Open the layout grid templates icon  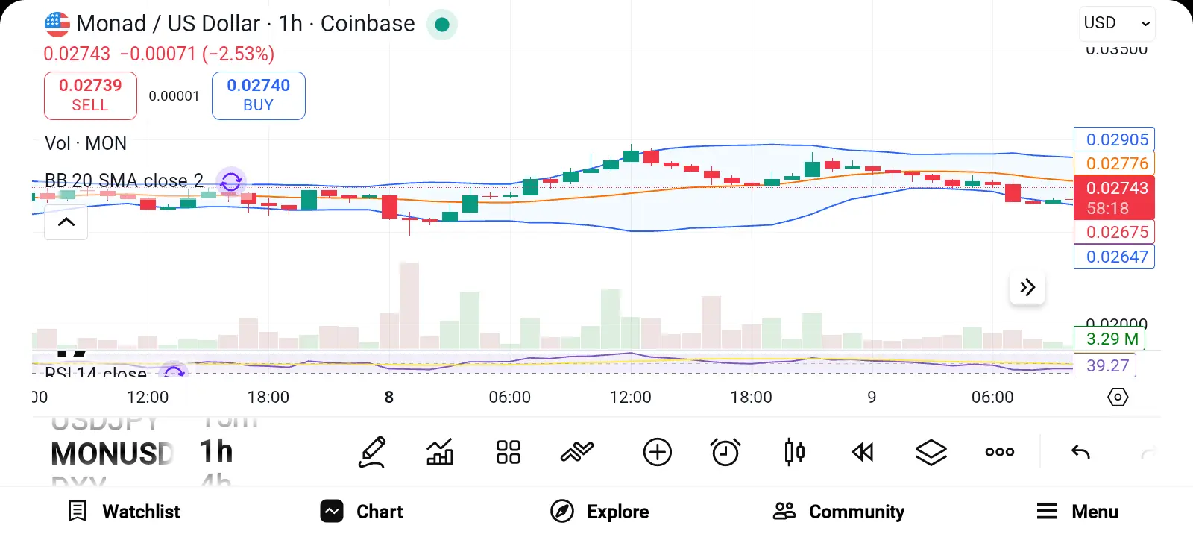tap(509, 452)
